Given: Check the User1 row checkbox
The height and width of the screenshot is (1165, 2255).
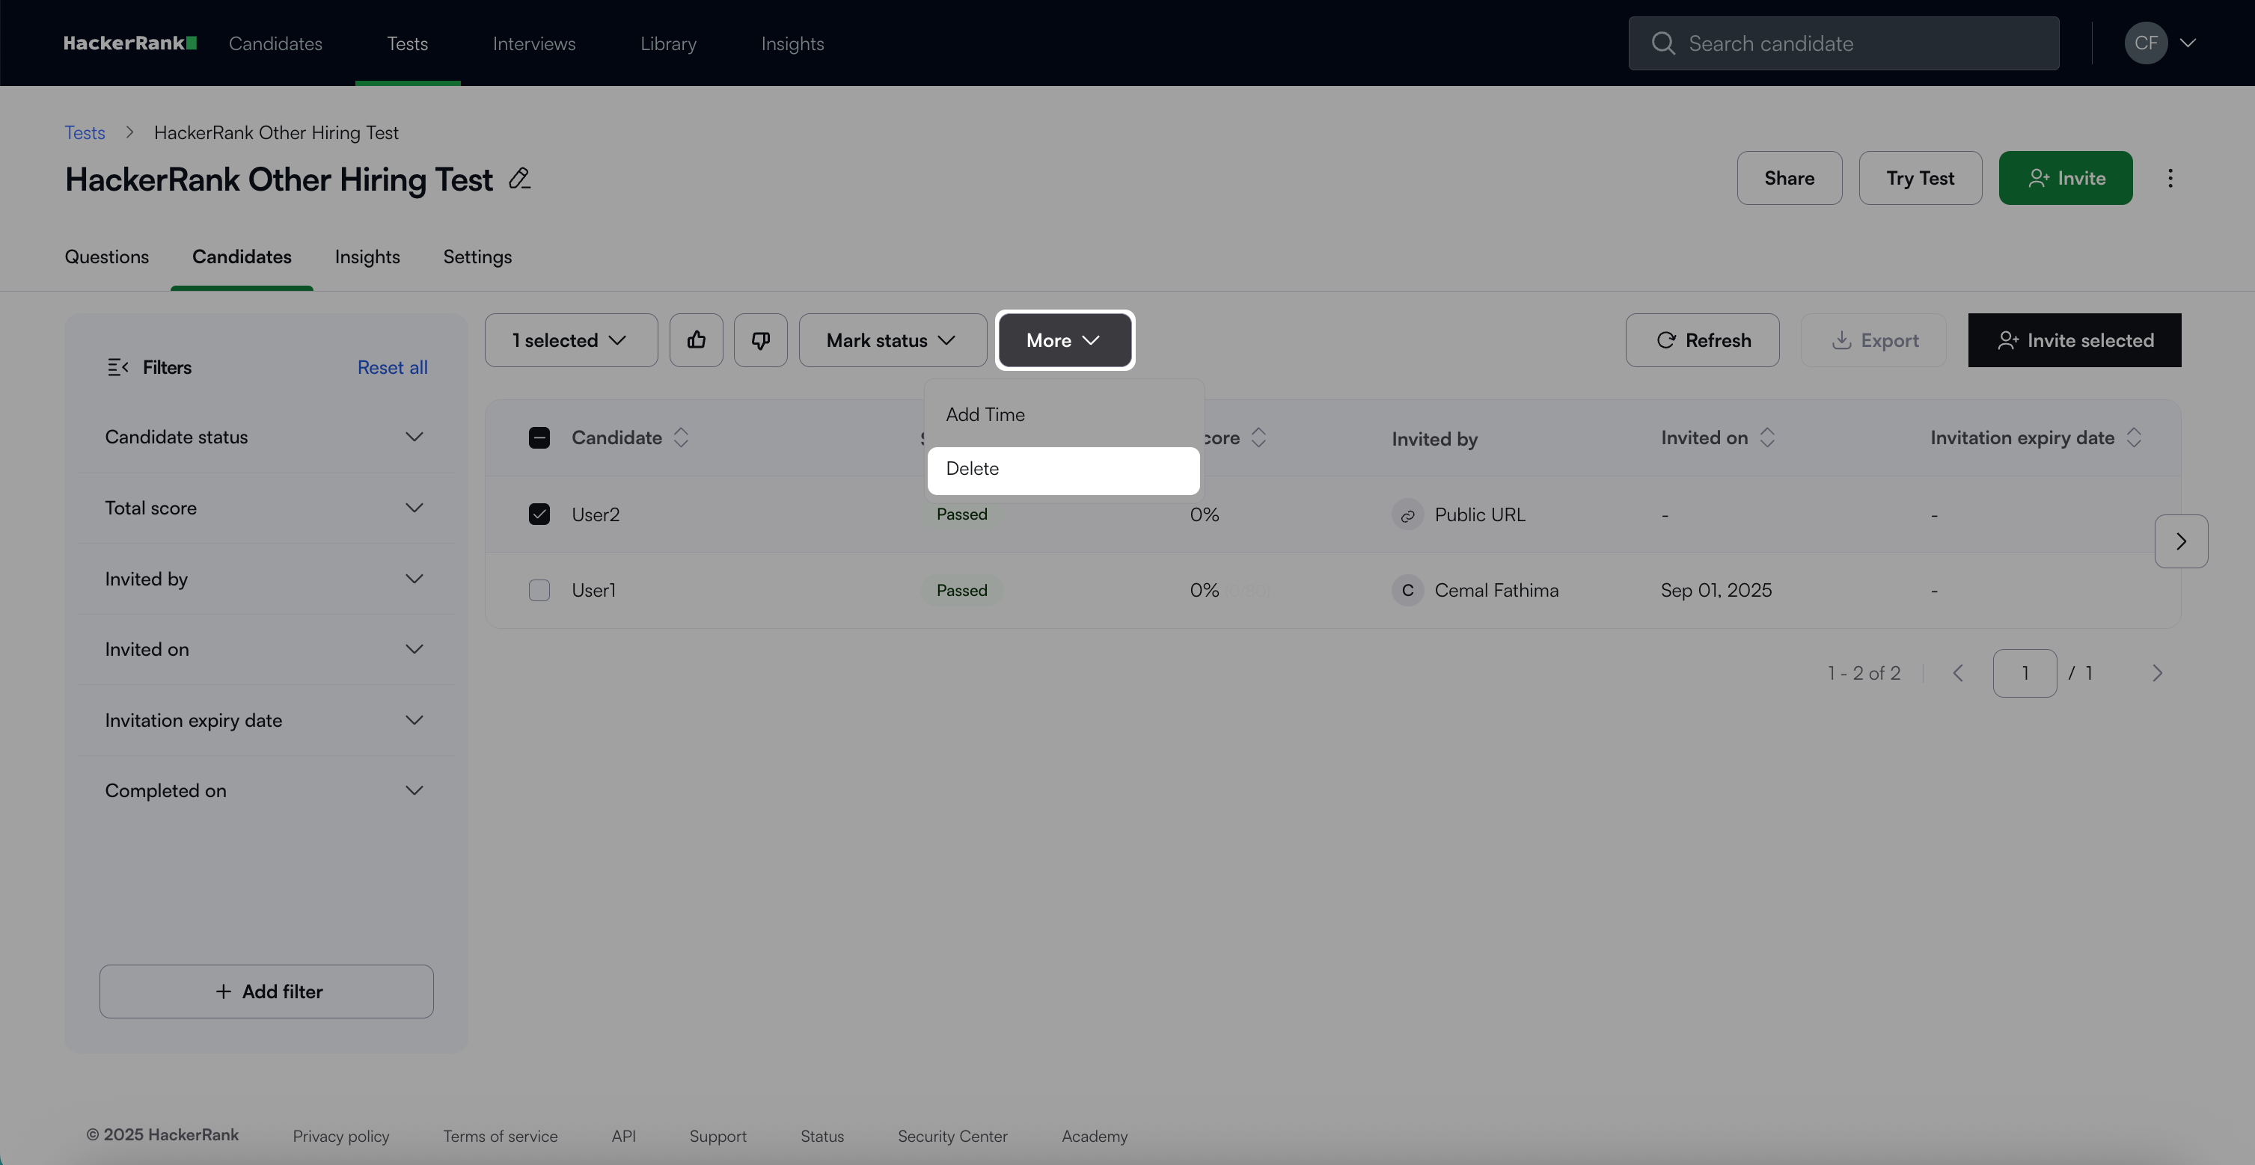Looking at the screenshot, I should 539,591.
